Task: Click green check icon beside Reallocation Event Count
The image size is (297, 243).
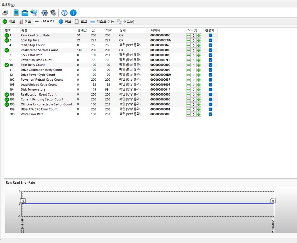Action: click(6, 94)
